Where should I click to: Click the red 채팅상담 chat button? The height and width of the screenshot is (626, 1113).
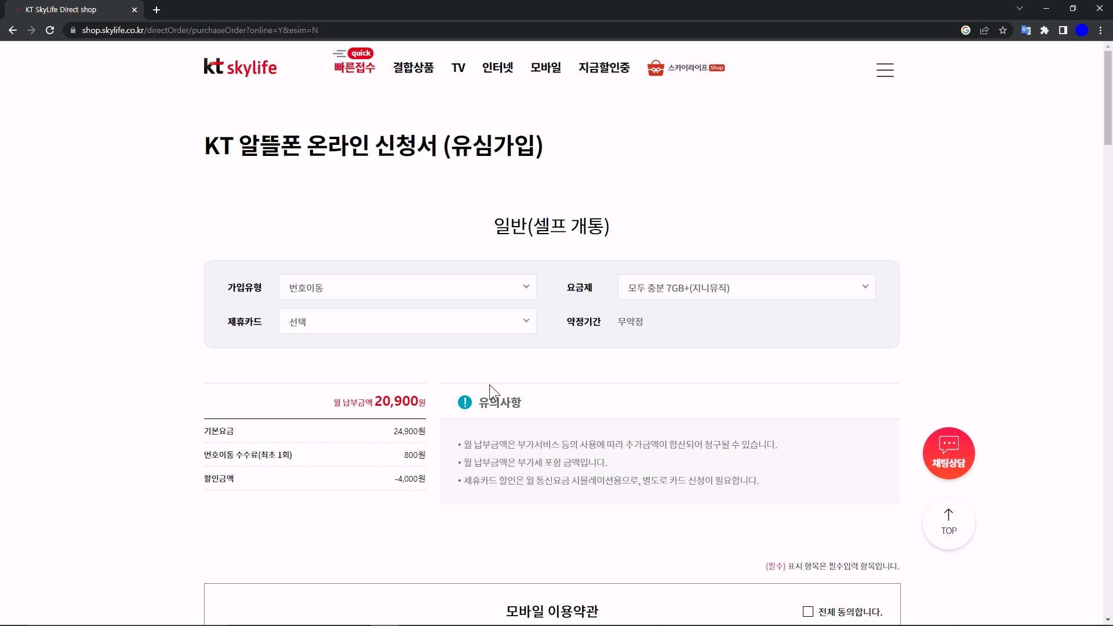948,453
